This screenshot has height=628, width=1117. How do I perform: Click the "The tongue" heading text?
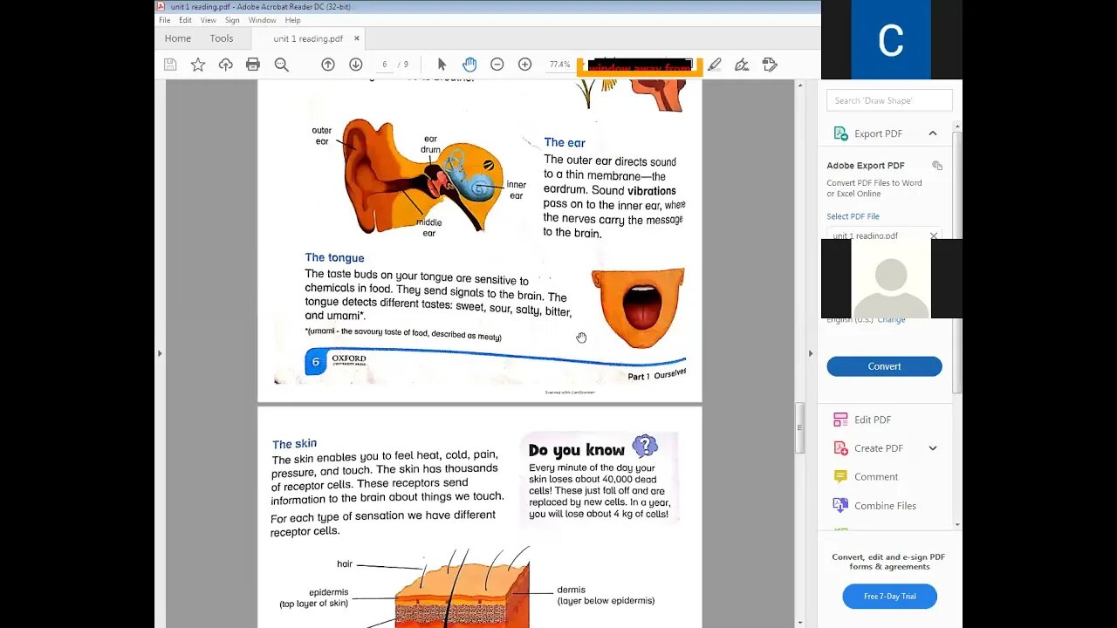(x=334, y=257)
